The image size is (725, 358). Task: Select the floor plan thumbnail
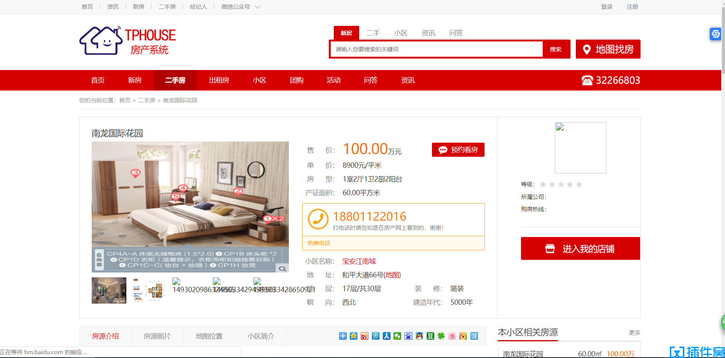pos(148,290)
